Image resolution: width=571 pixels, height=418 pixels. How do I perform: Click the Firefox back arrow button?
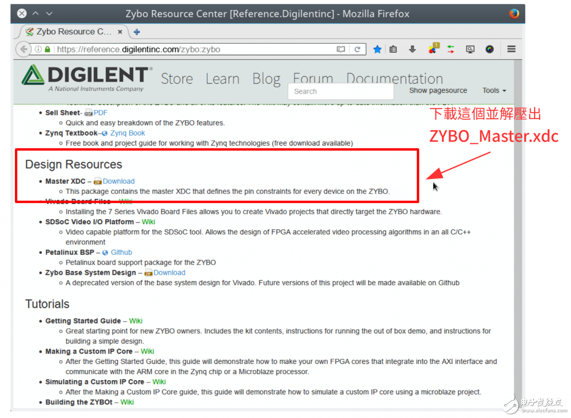pyautogui.click(x=23, y=49)
